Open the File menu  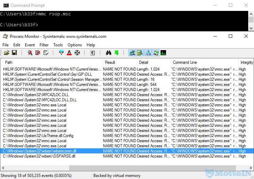pyautogui.click(x=5, y=45)
